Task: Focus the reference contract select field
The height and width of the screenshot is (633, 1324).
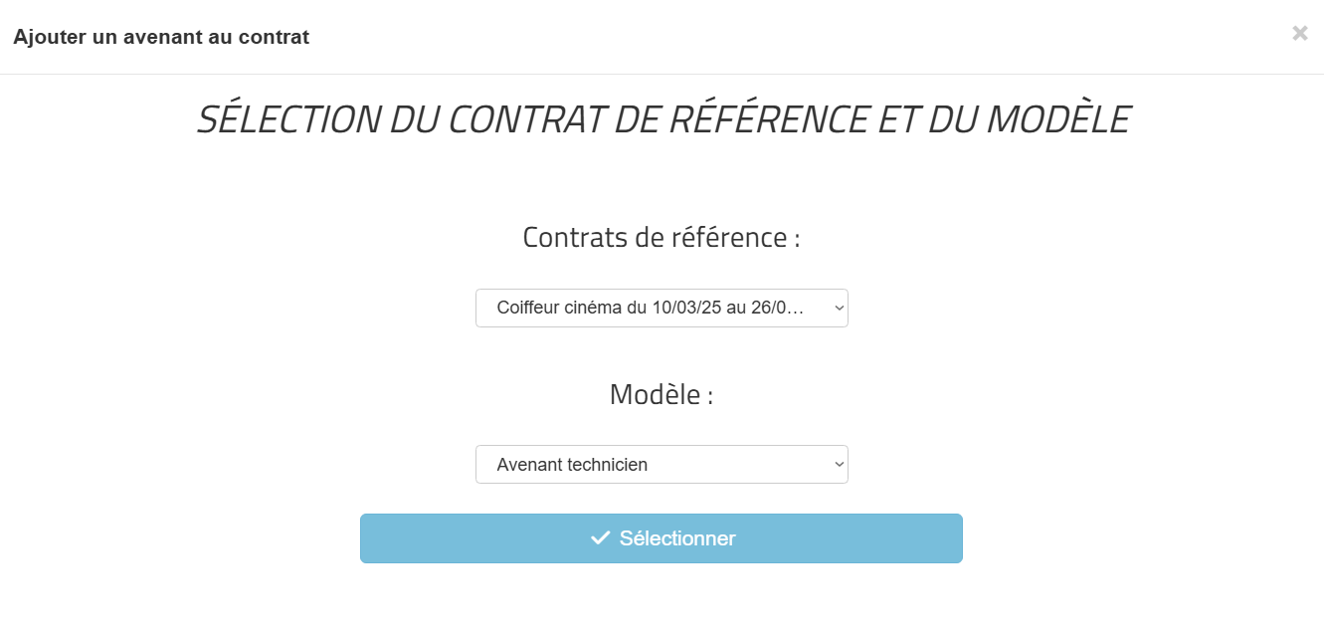Action: 662,309
